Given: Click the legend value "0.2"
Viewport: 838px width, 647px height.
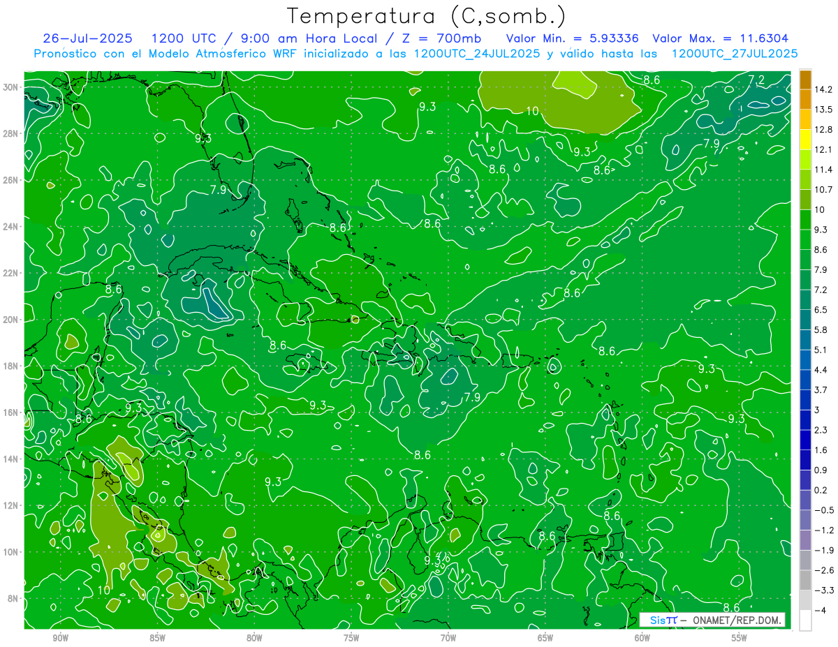Looking at the screenshot, I should click(821, 489).
